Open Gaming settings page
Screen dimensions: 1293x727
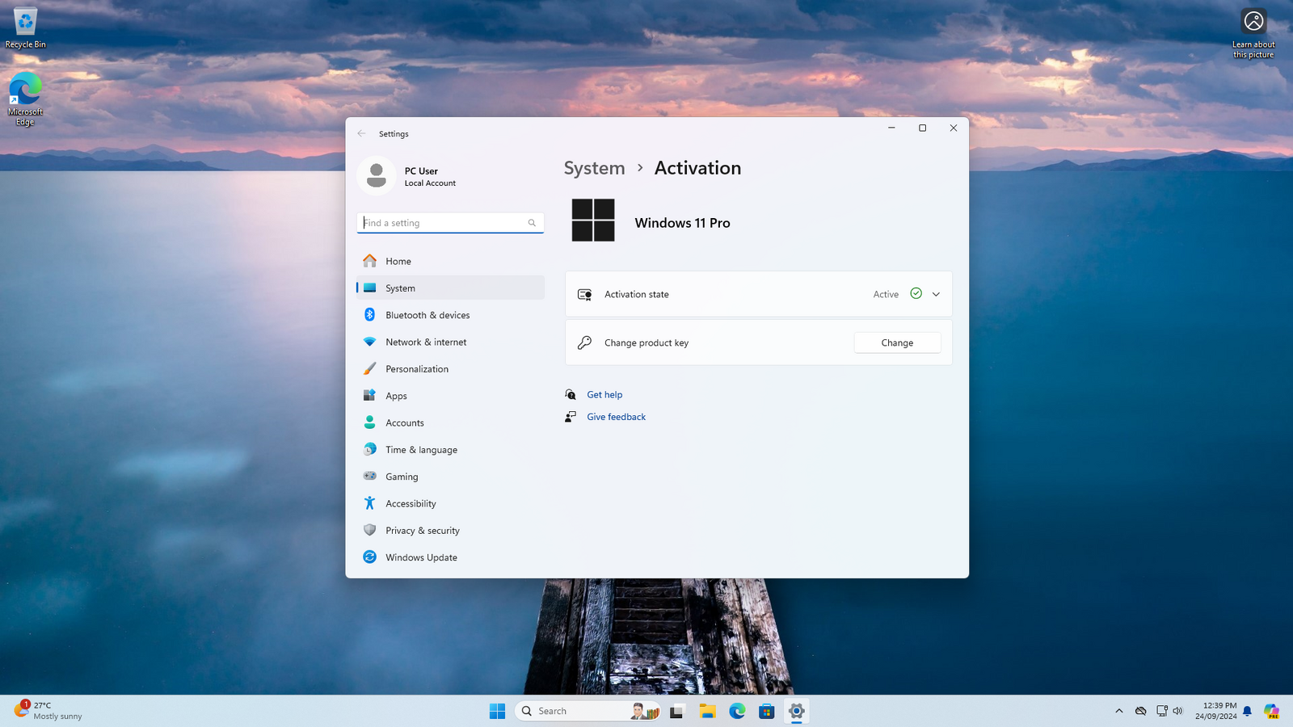click(450, 477)
